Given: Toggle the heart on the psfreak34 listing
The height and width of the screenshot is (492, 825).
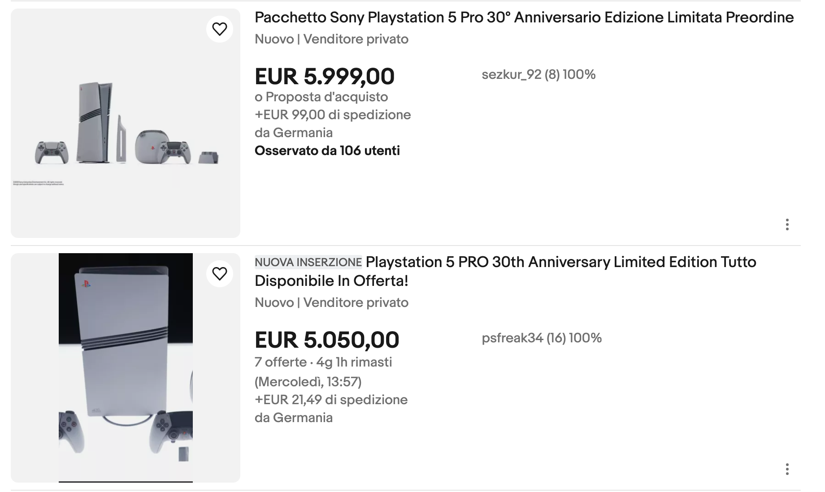Looking at the screenshot, I should [220, 274].
